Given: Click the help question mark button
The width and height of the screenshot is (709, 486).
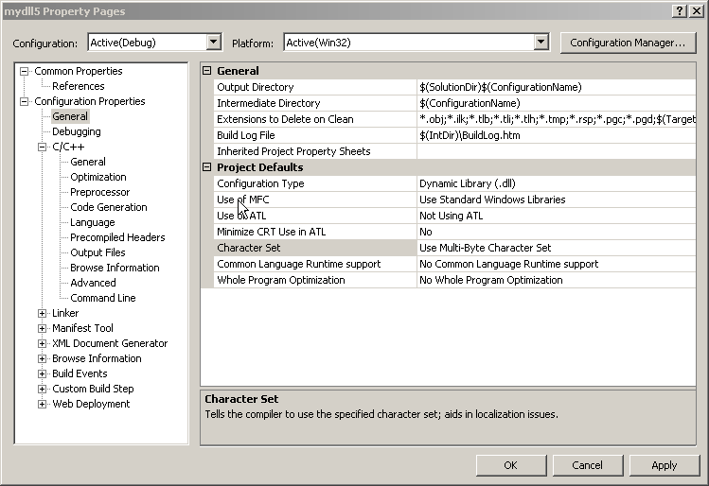Looking at the screenshot, I should [x=680, y=10].
